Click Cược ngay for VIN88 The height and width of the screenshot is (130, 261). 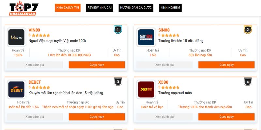click(x=97, y=65)
